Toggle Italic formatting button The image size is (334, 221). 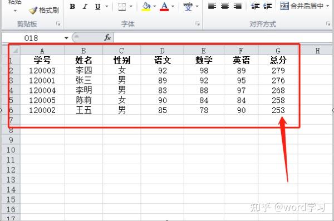pos(85,7)
